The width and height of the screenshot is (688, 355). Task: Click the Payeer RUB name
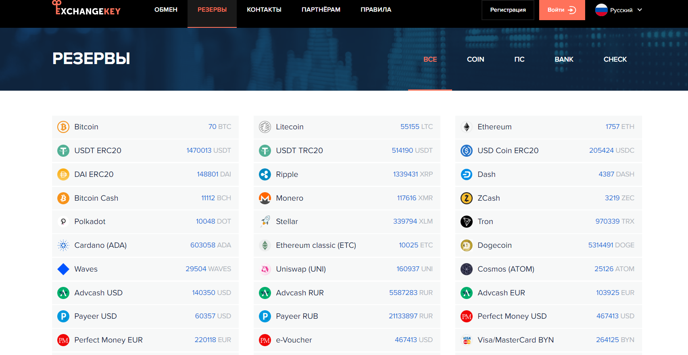[x=297, y=316]
